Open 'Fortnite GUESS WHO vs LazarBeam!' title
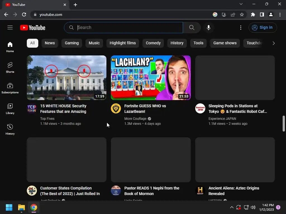This screenshot has height=214, width=286. (145, 109)
